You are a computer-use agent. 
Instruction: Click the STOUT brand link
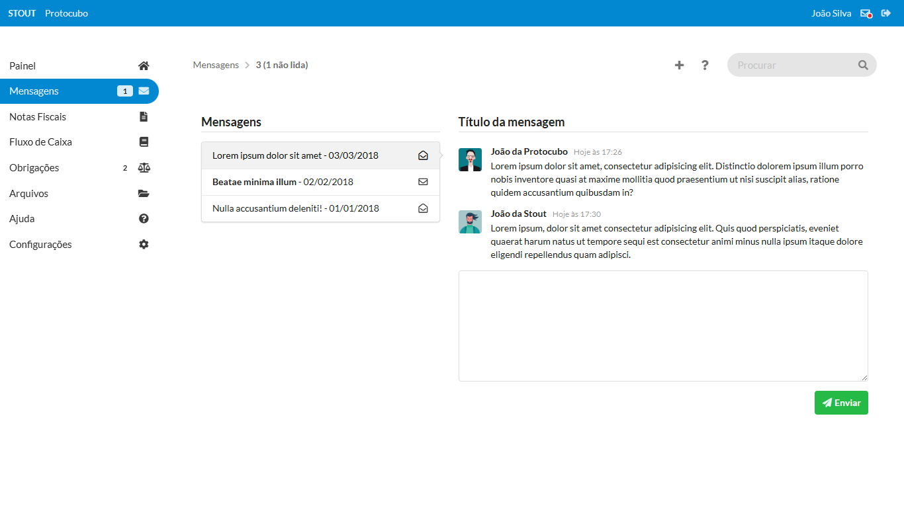[x=22, y=13]
